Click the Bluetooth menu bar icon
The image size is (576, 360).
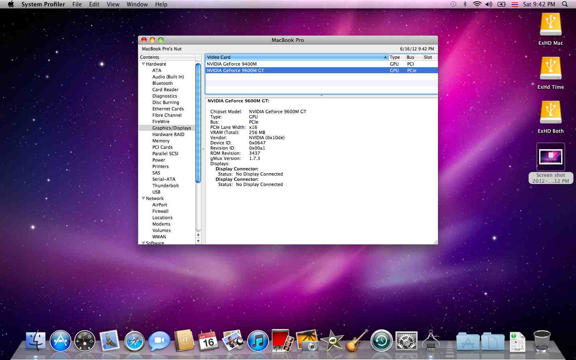(x=465, y=4)
